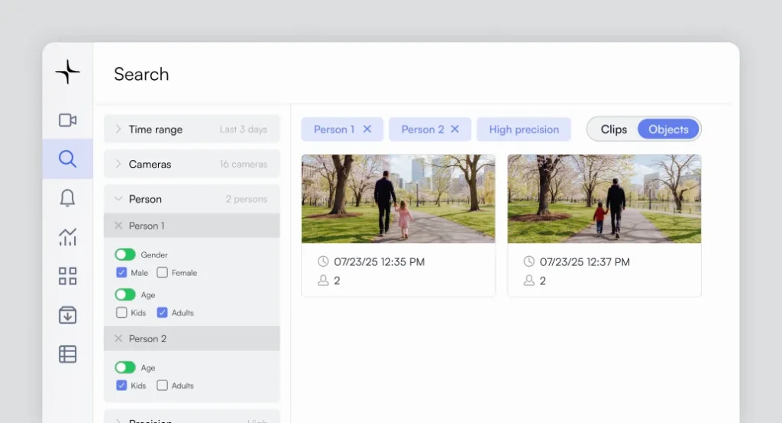
Task: Toggle the Age switch for Person 2
Action: point(125,367)
